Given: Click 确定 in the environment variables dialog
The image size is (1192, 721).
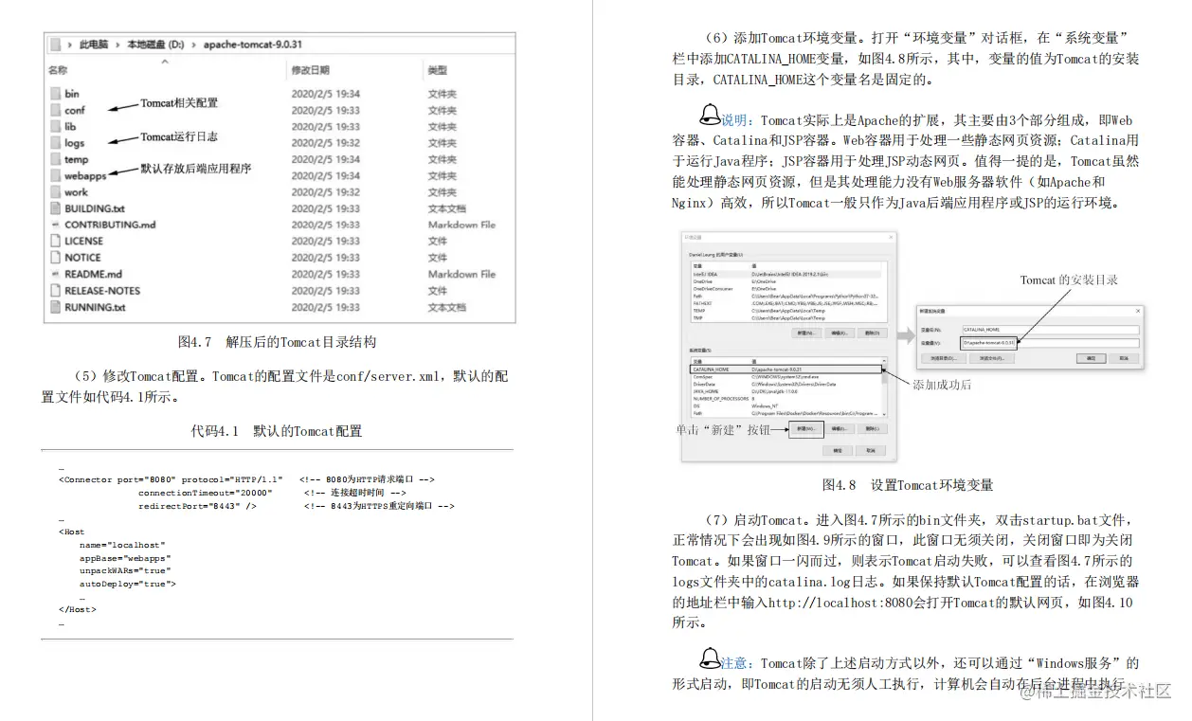Looking at the screenshot, I should (x=838, y=450).
